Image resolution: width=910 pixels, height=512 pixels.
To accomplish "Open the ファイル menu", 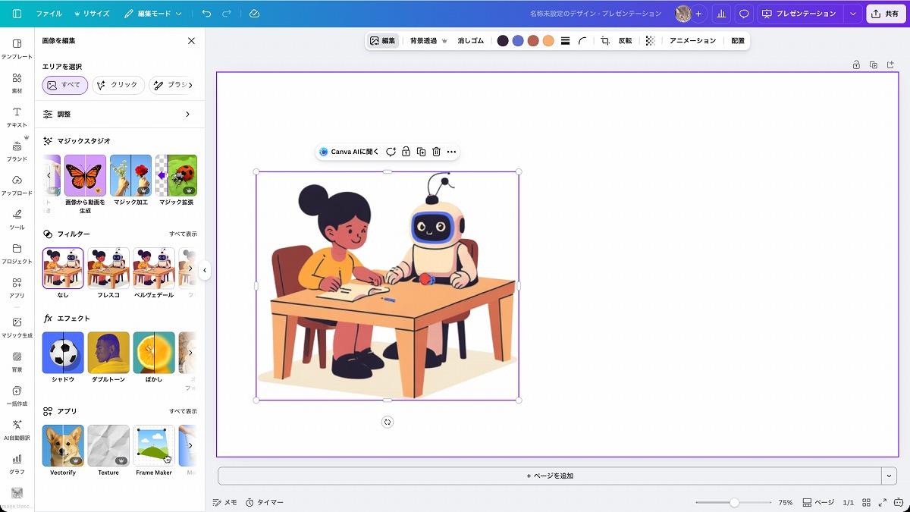I will [49, 14].
